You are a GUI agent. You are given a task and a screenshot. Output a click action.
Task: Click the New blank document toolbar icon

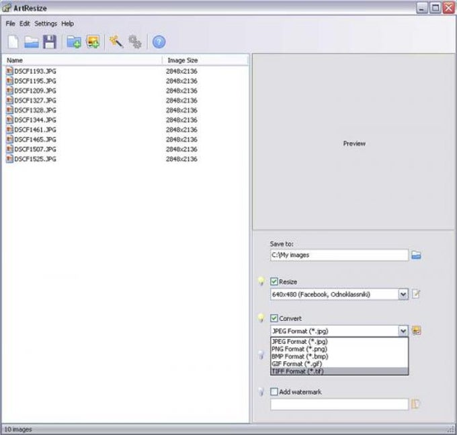(13, 42)
